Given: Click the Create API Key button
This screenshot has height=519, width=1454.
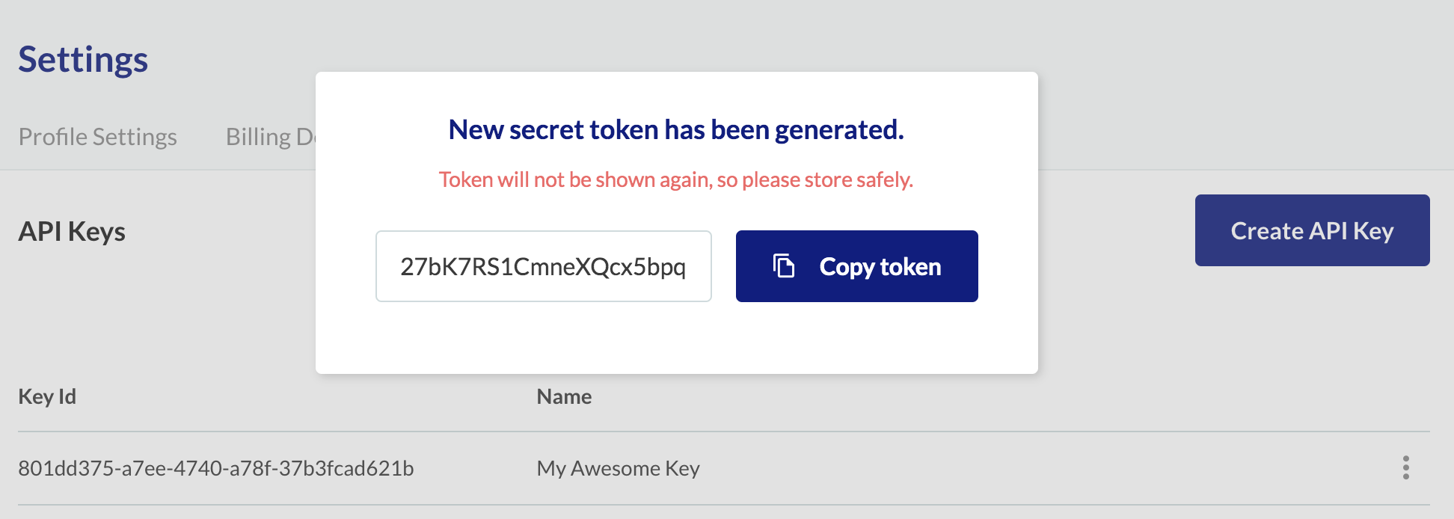Looking at the screenshot, I should 1312,230.
